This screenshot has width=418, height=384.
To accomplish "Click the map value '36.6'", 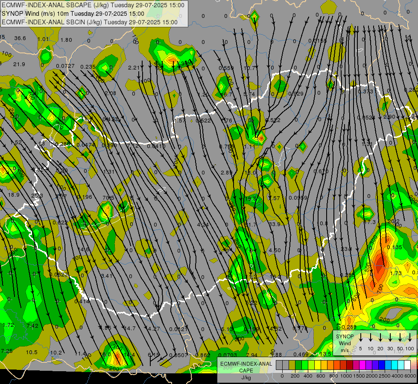I will point(20,38).
